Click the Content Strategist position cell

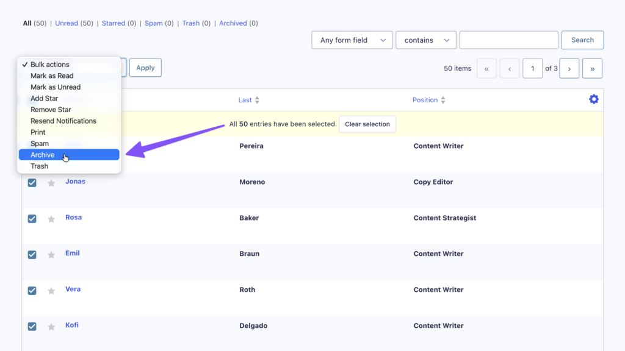[445, 218]
